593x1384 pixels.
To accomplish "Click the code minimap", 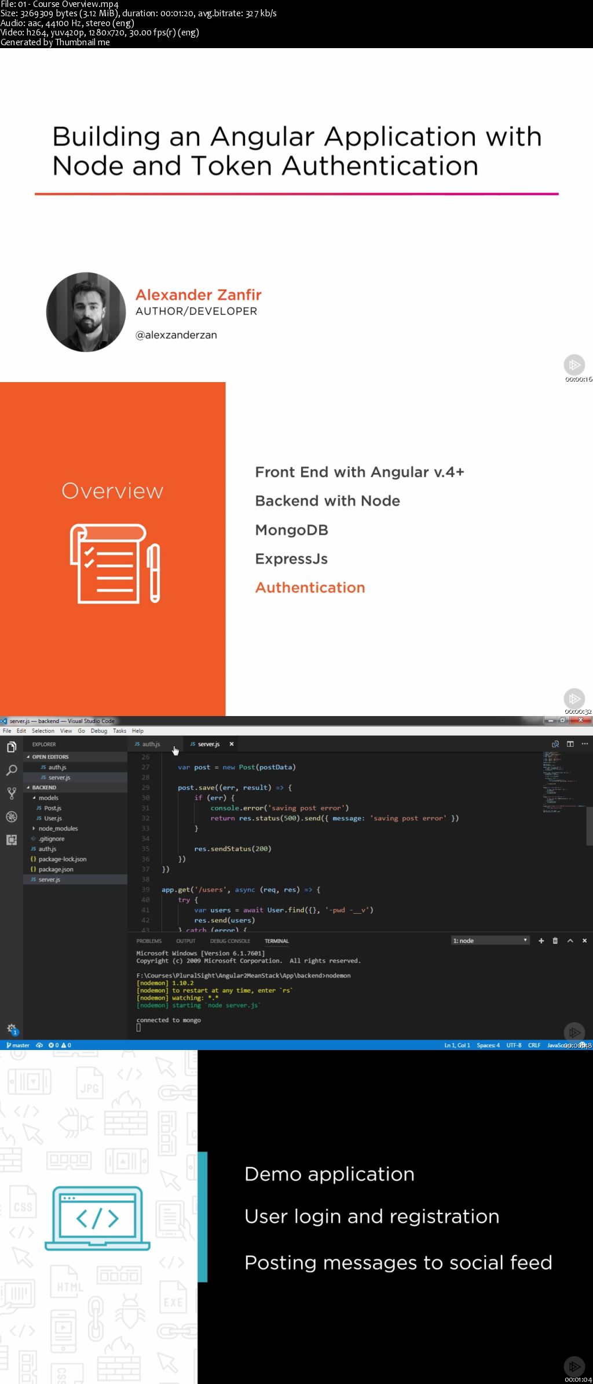I will pyautogui.click(x=561, y=782).
